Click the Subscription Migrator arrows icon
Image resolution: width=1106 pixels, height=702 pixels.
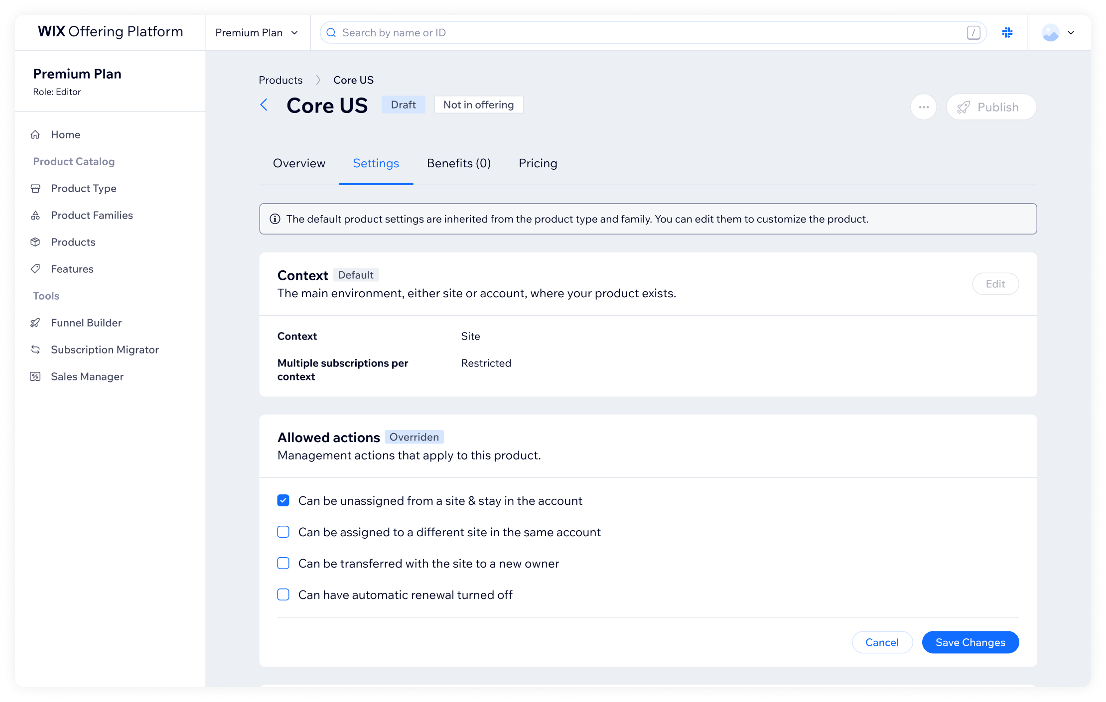[x=35, y=350]
